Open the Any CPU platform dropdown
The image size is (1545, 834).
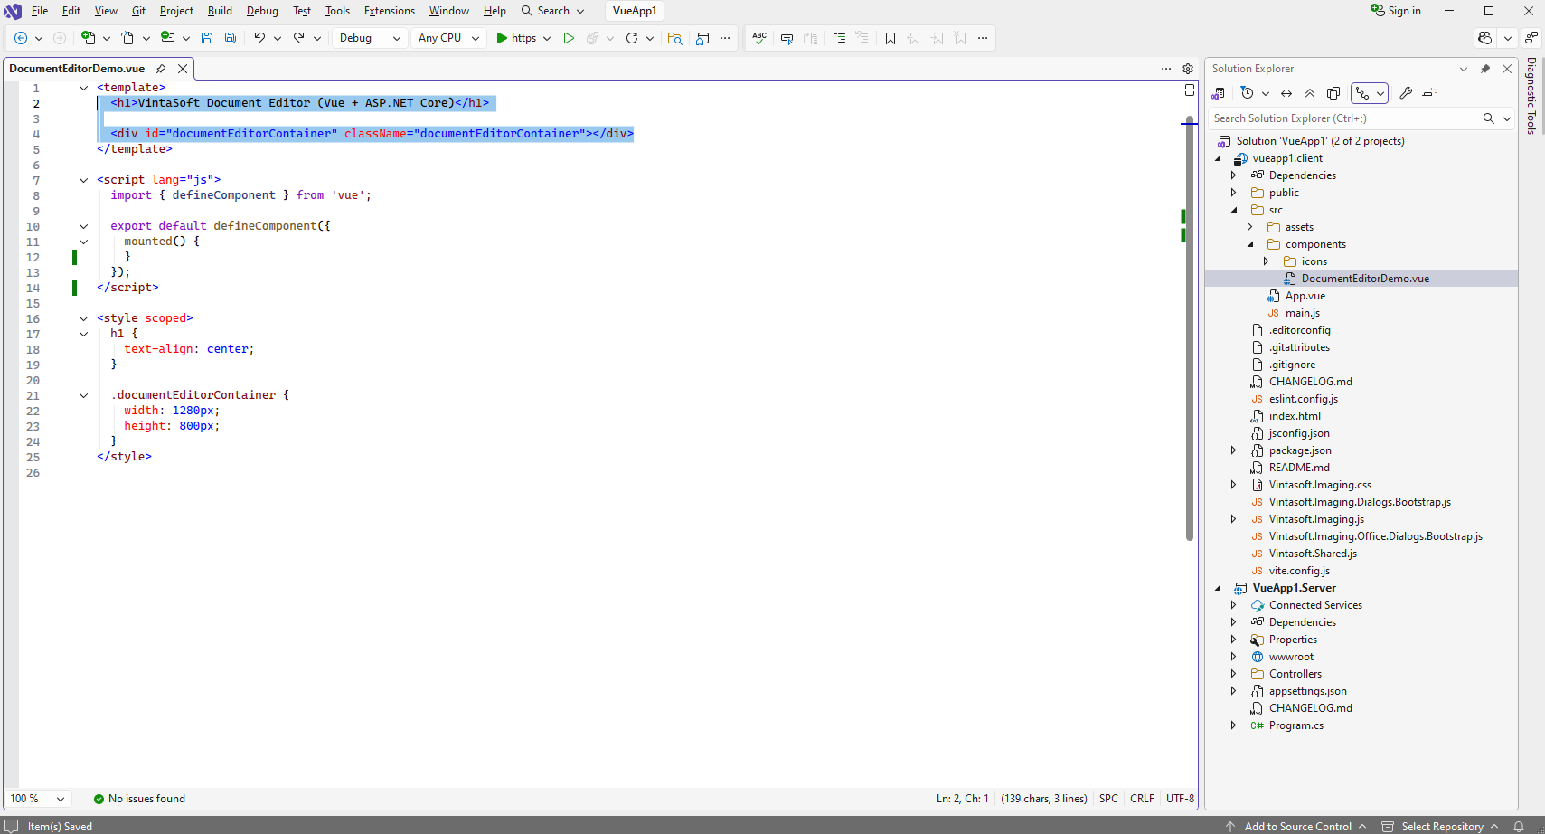(x=448, y=38)
